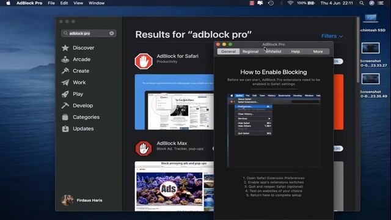Screen dimensions: 391x220
Task: Open the File menu
Action: pos(51,3)
